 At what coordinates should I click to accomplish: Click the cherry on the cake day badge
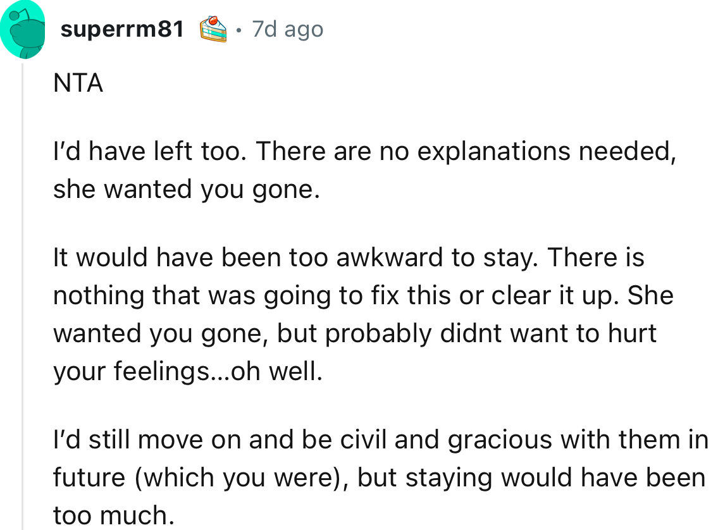pyautogui.click(x=214, y=20)
